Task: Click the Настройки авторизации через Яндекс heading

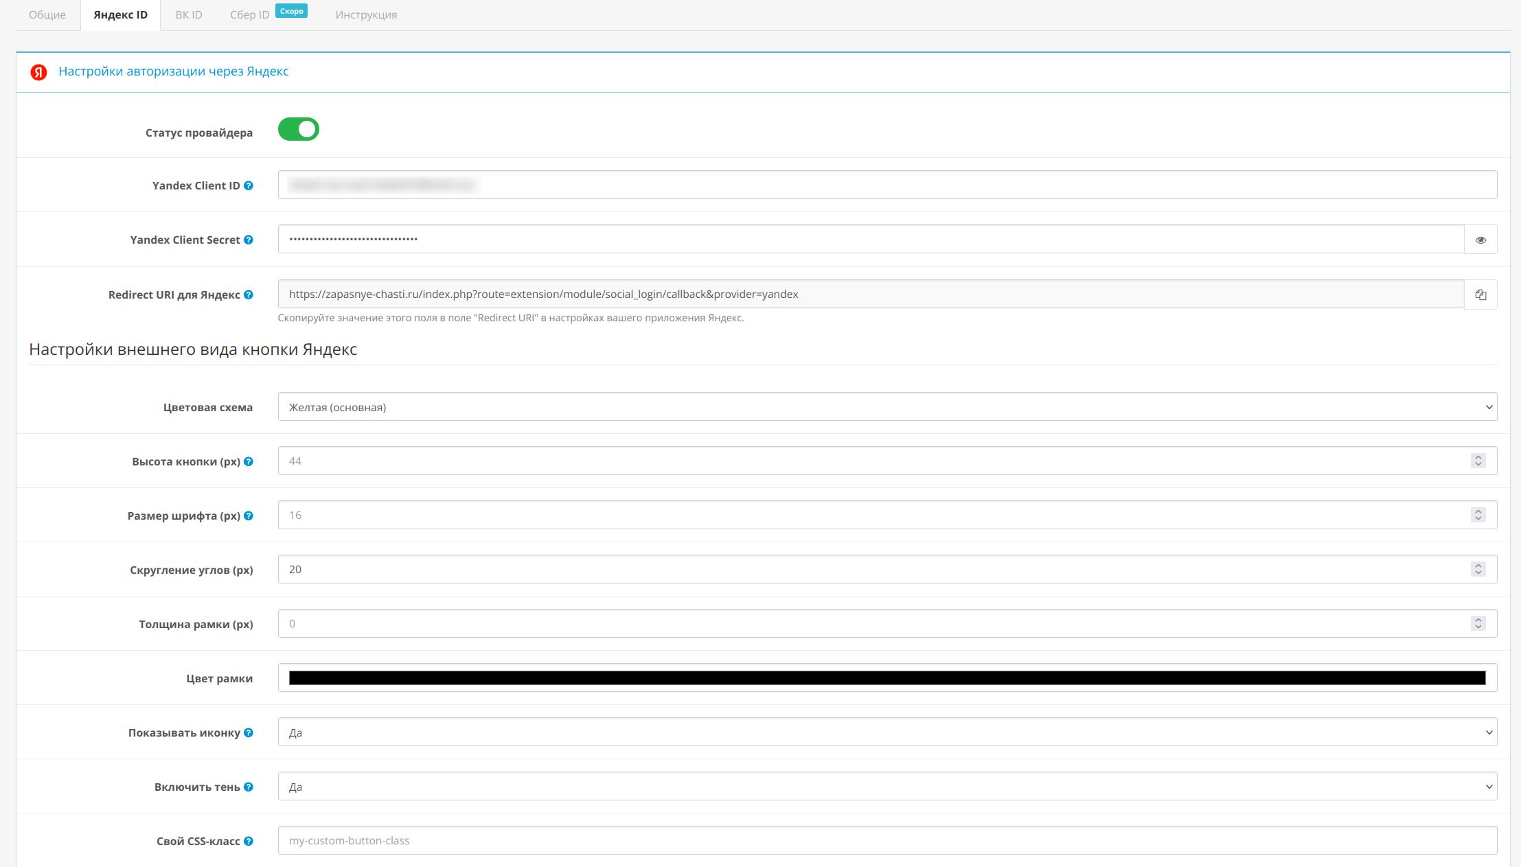Action: click(x=173, y=71)
